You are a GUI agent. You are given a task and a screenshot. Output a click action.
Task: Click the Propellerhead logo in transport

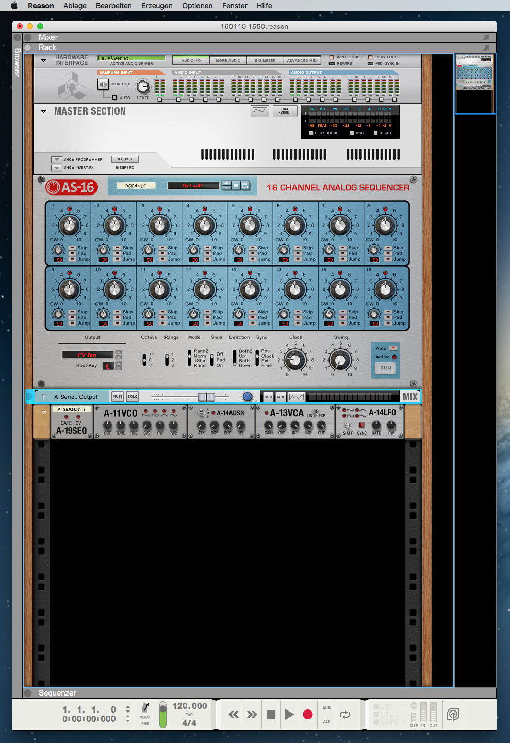click(x=453, y=714)
